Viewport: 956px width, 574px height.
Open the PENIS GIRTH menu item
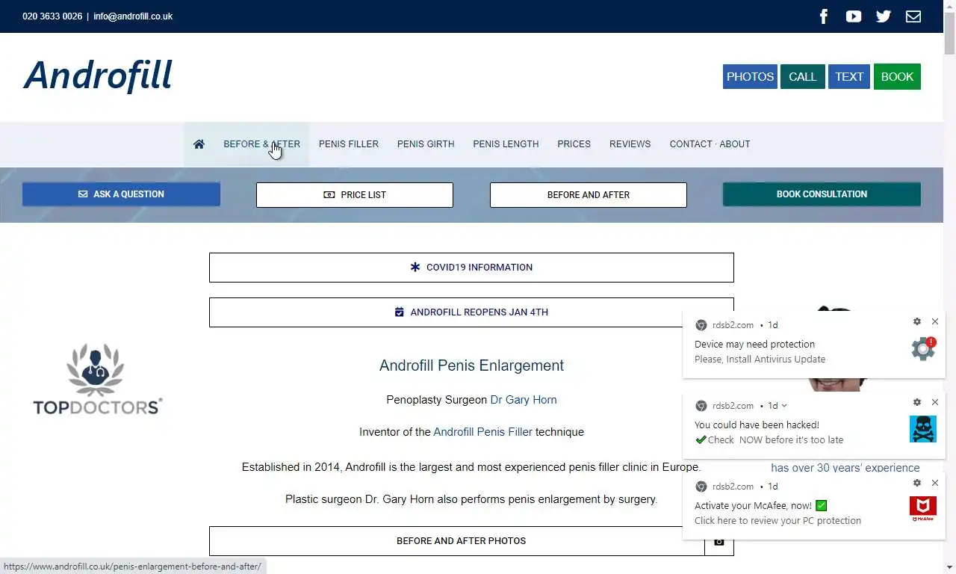426,144
